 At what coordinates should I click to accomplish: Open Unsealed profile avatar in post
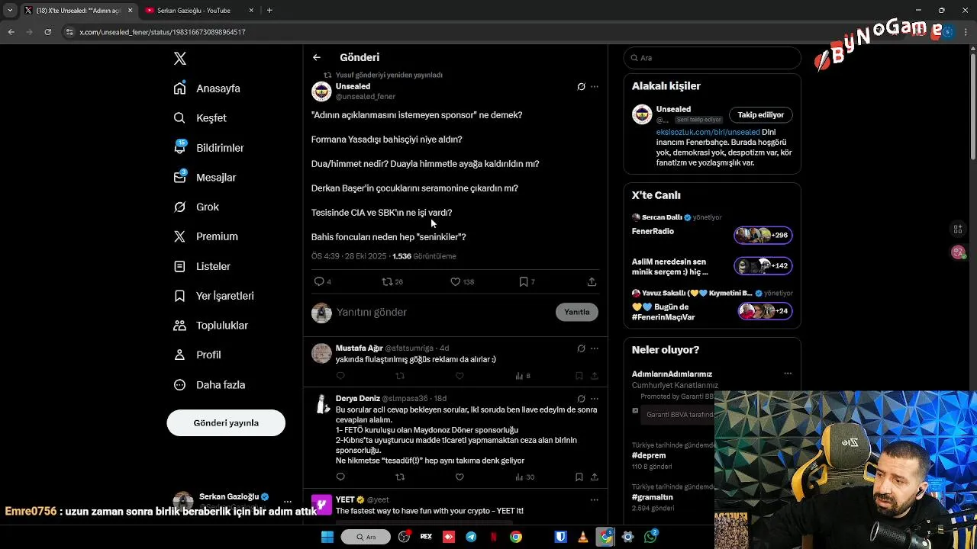pos(321,91)
